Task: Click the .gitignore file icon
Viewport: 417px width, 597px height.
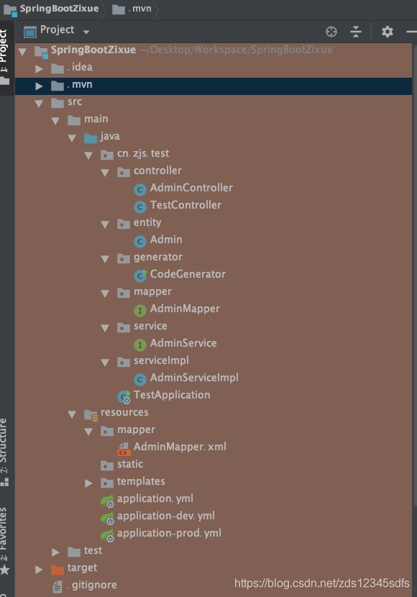Action: [x=58, y=587]
